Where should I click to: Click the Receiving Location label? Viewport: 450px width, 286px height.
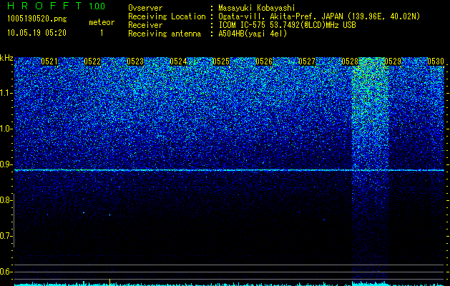click(x=167, y=16)
